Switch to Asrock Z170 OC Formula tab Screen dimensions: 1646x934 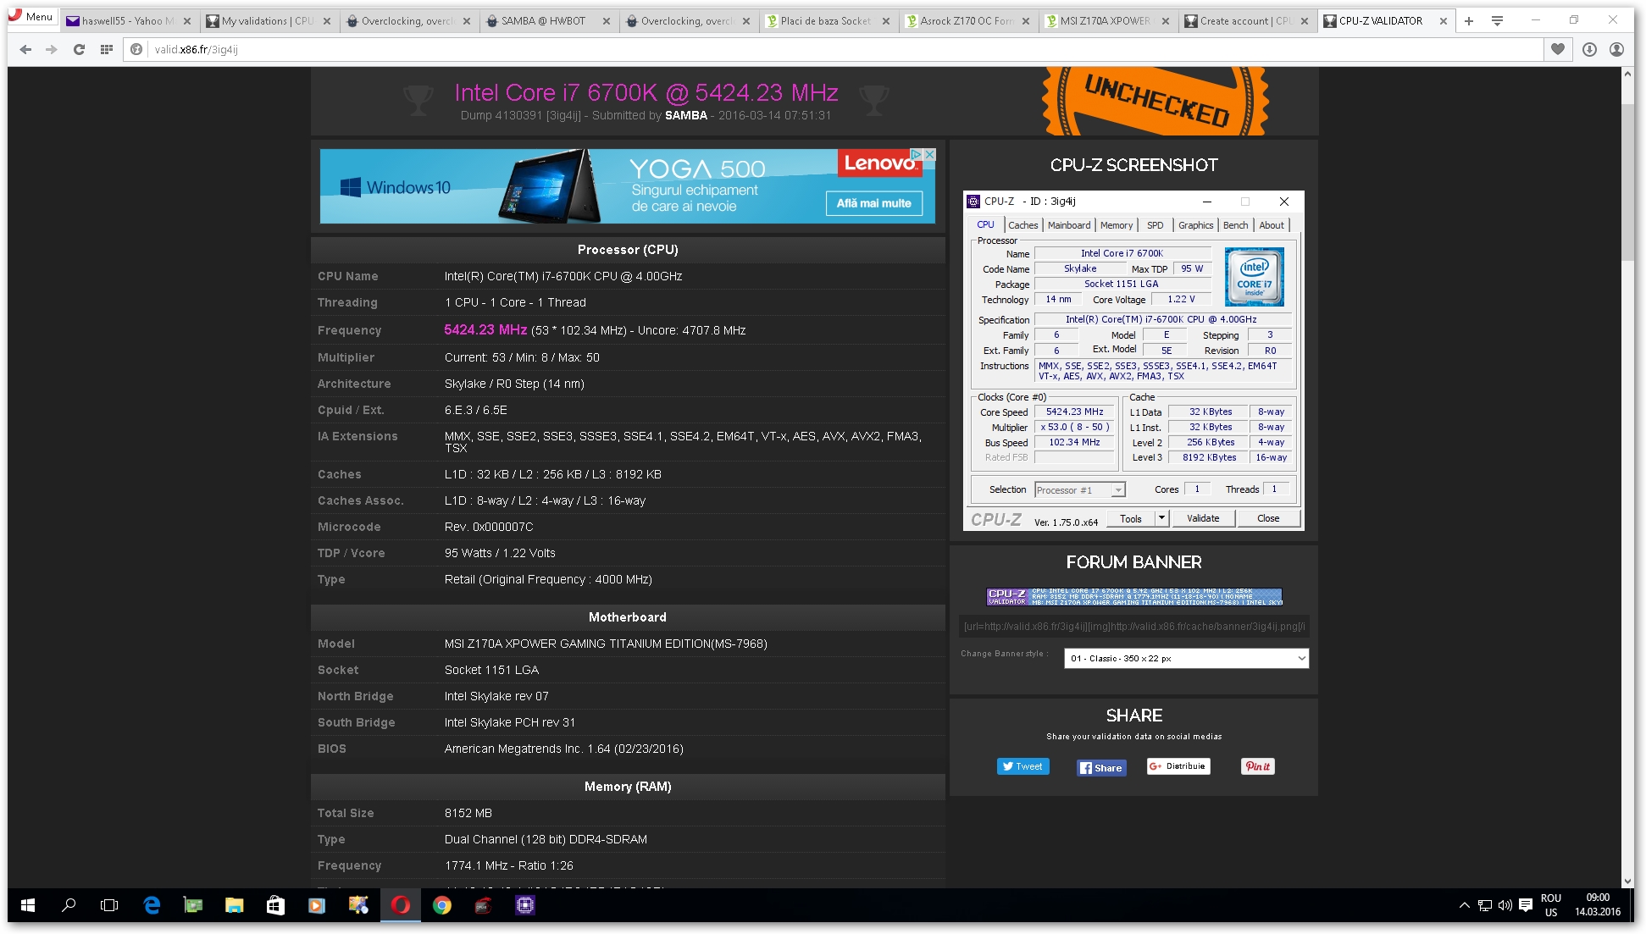(966, 21)
